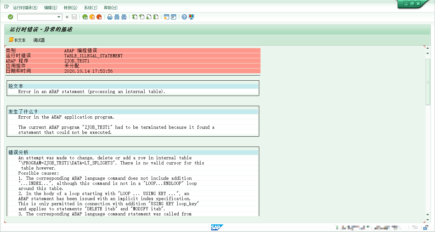The width and height of the screenshot is (435, 232).
Task: Click the green Enter checkmark icon
Action: [10, 17]
